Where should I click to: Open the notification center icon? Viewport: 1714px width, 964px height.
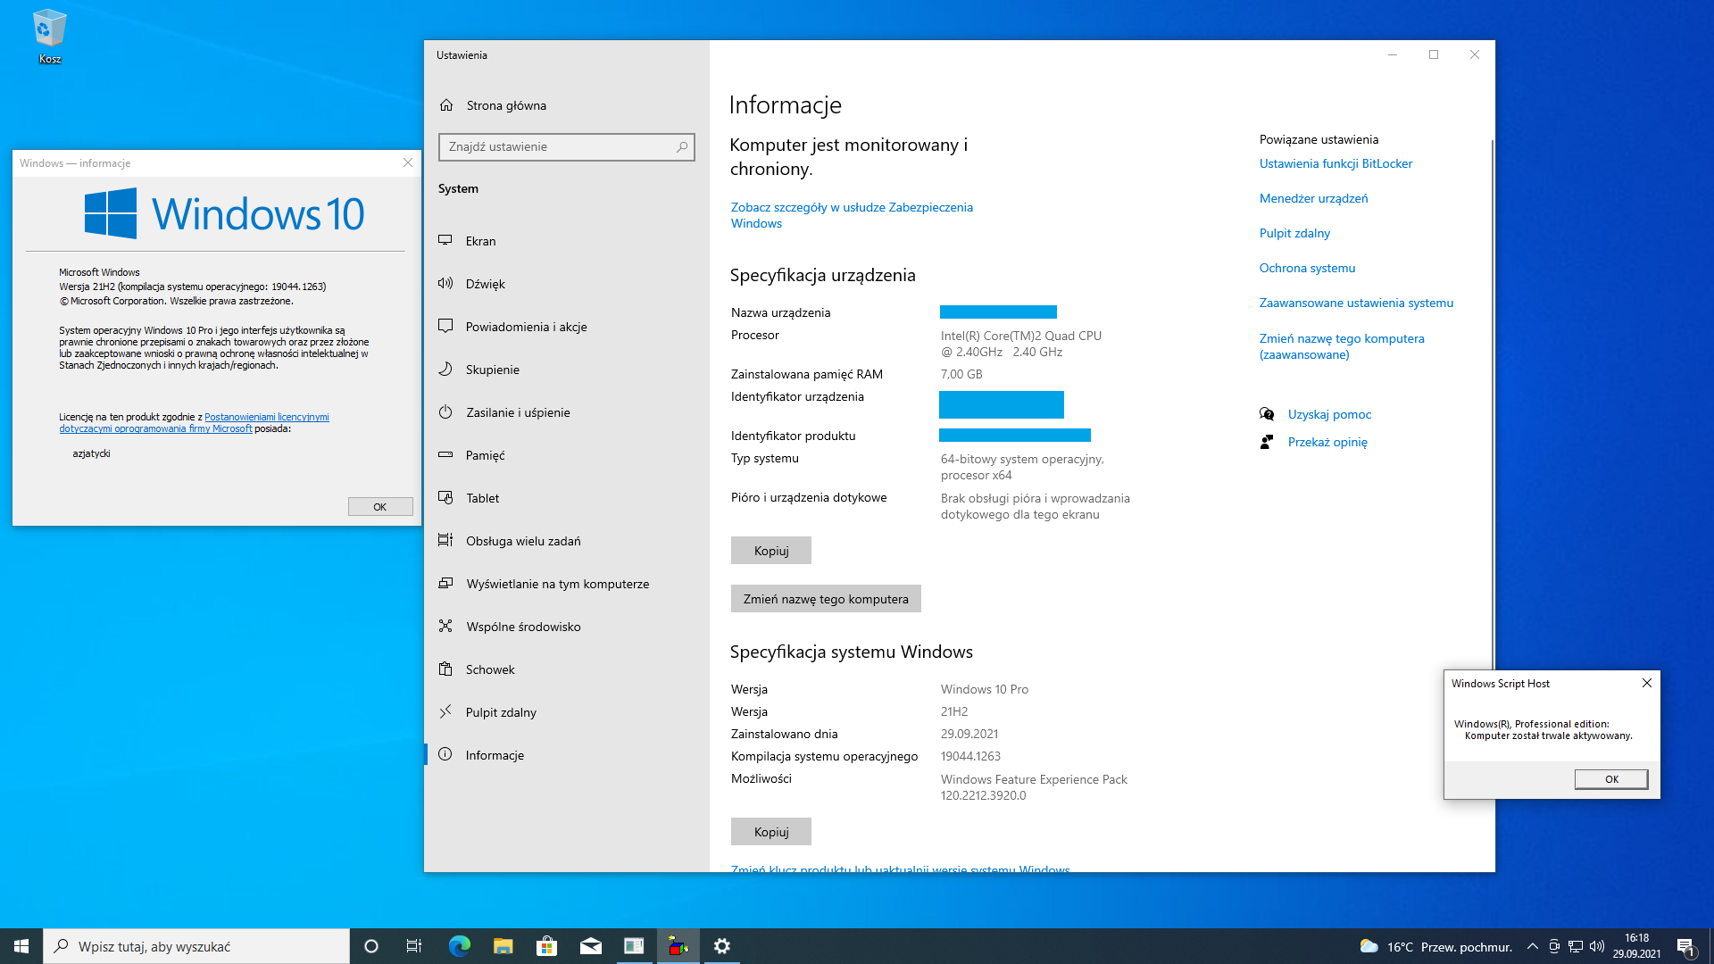(1685, 946)
